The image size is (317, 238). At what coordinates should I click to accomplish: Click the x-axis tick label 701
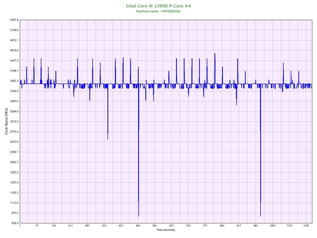pyautogui.click(x=188, y=226)
